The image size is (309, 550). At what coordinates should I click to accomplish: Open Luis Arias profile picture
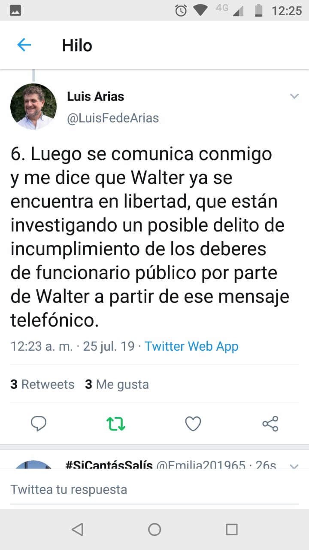pyautogui.click(x=33, y=107)
